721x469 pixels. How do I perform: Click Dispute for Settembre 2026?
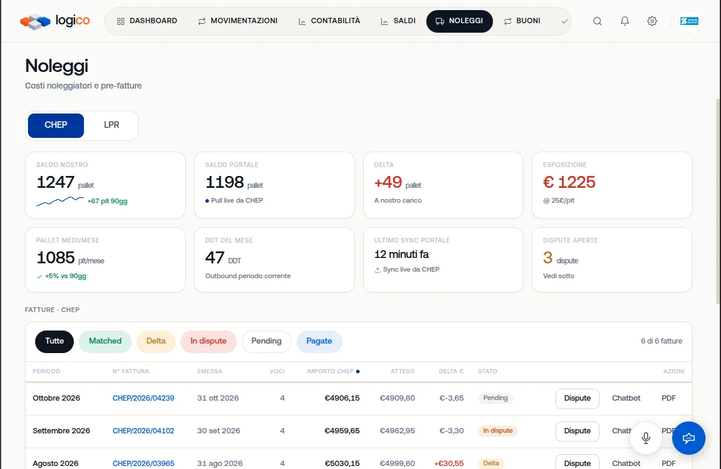[578, 431]
